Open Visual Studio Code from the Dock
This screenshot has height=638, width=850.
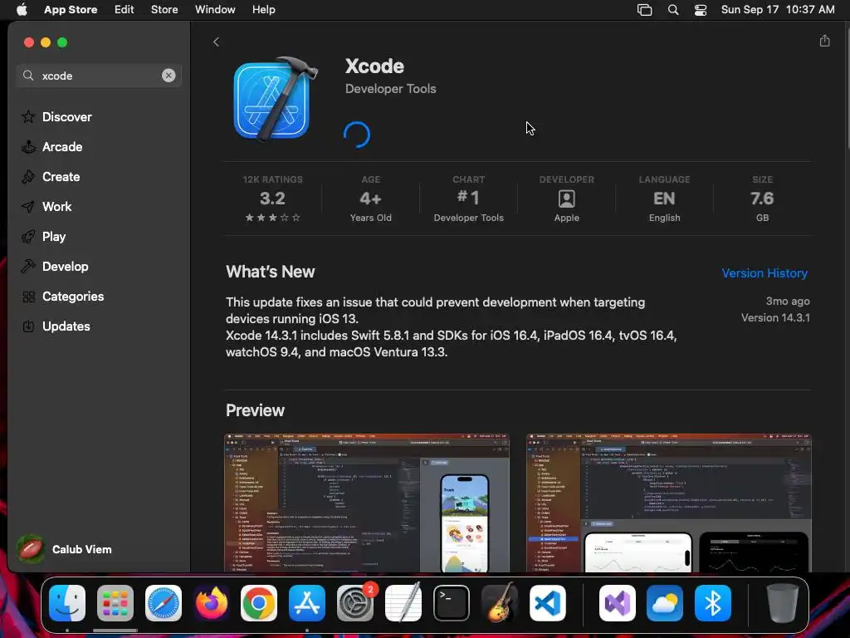(x=548, y=603)
